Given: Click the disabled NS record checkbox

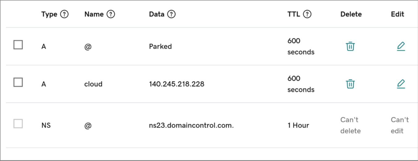Looking at the screenshot, I should coord(18,124).
